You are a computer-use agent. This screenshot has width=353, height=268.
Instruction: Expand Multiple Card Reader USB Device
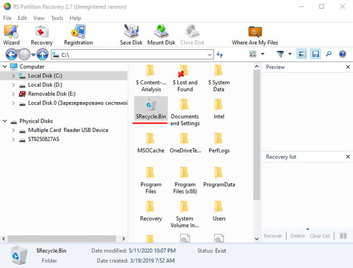pos(14,130)
